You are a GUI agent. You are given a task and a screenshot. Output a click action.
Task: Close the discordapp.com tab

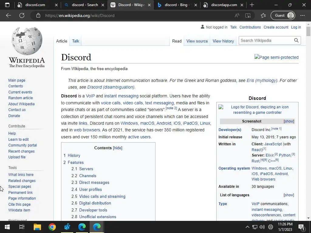[x=242, y=5]
